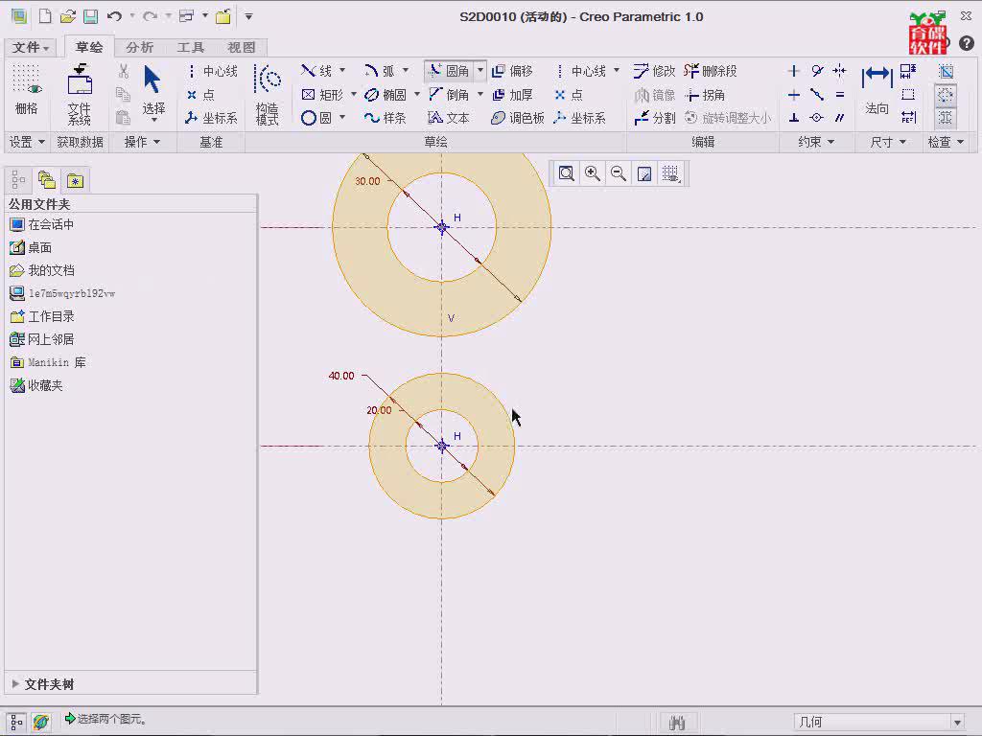Open 工作目录 working directory folder
Screen dimensions: 982x736
tap(42, 316)
